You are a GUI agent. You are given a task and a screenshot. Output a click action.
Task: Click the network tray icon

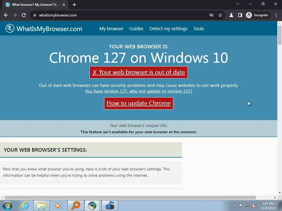pyautogui.click(x=248, y=206)
